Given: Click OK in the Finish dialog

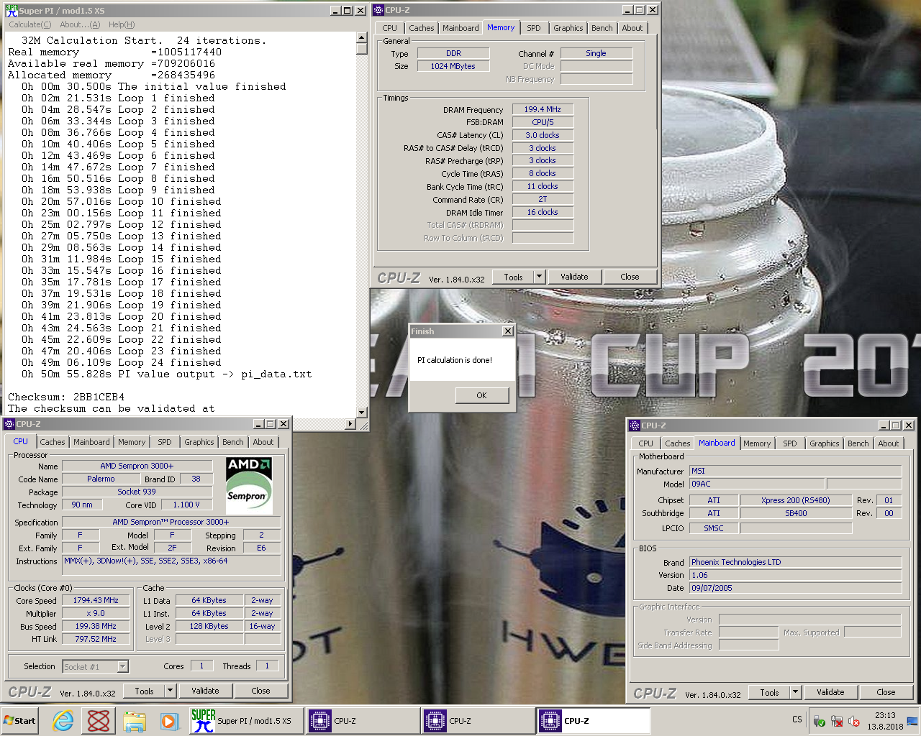Looking at the screenshot, I should pos(481,395).
